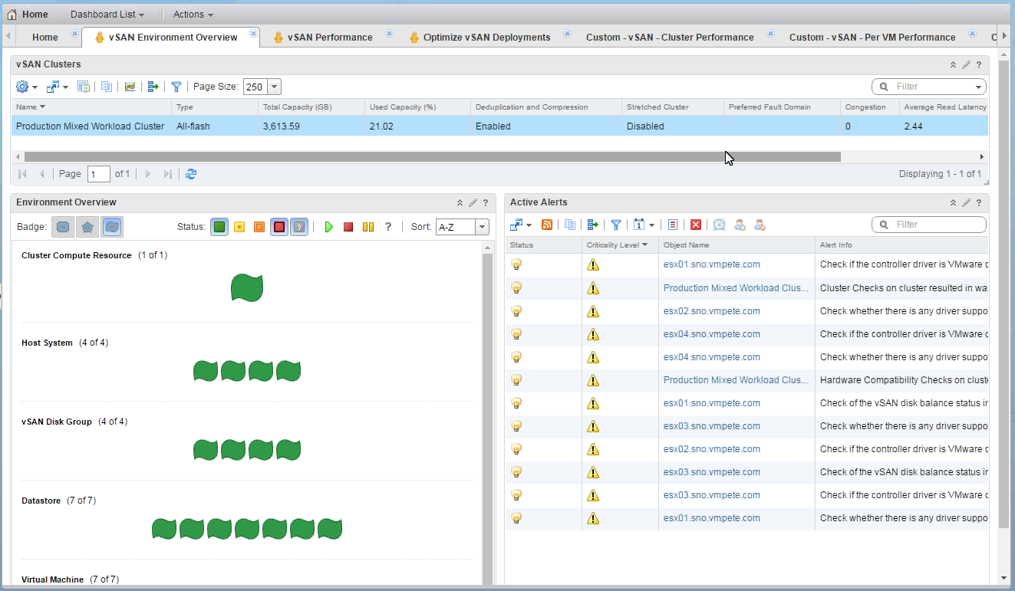Select the vSAN Environment Overview tab
This screenshot has width=1015, height=591.
pyautogui.click(x=173, y=37)
